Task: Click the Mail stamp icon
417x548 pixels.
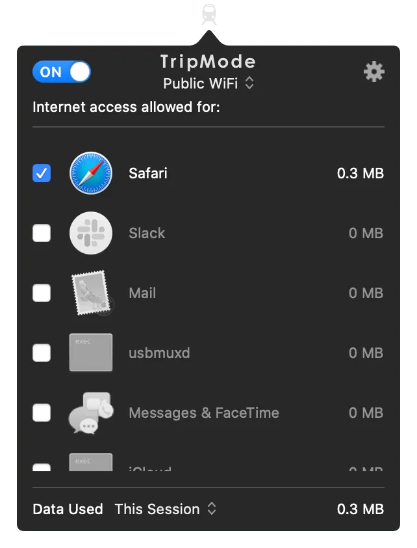Action: [91, 293]
